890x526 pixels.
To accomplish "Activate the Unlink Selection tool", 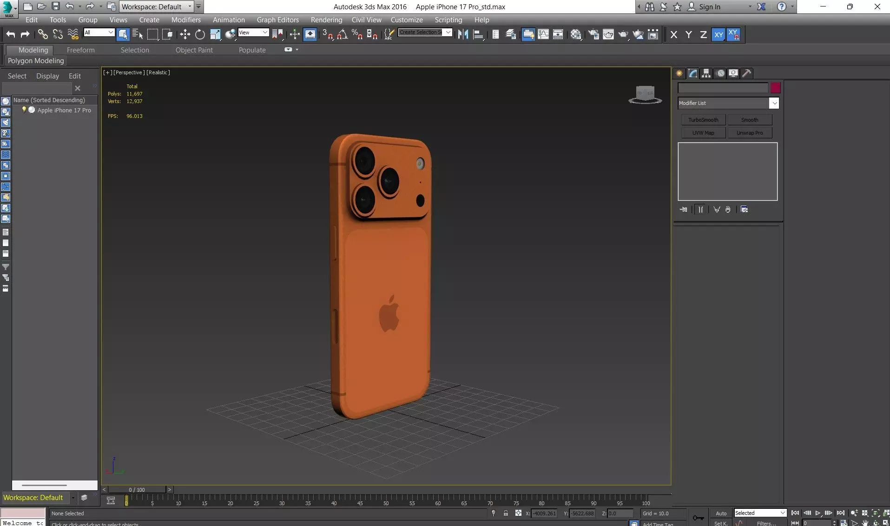I will tap(58, 34).
